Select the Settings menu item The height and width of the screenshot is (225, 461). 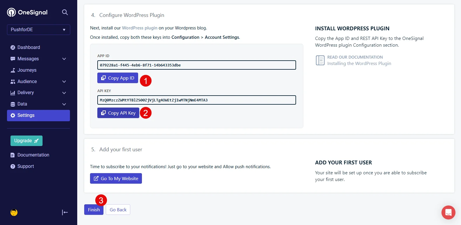click(x=38, y=115)
